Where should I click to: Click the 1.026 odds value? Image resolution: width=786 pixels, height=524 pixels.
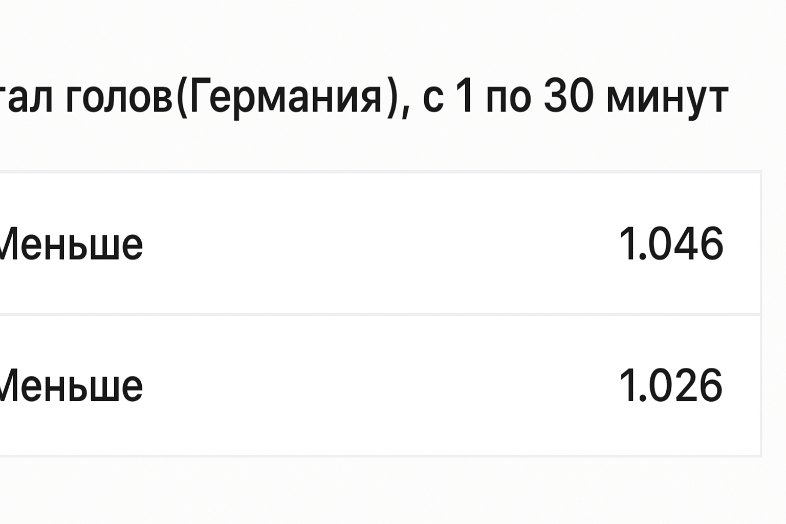tap(671, 386)
